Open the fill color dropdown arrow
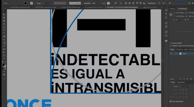Image resolution: width=194 pixels, height=107 pixels. (x=28, y=3)
